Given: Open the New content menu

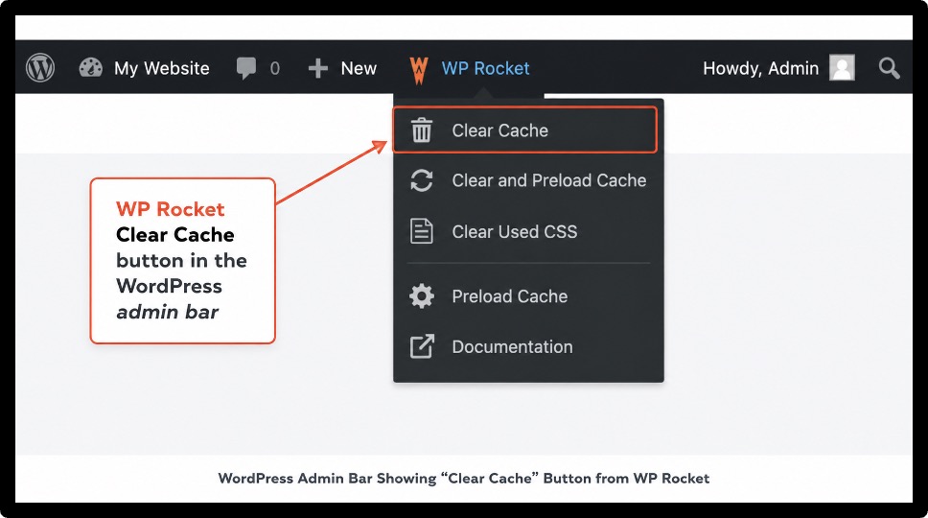Looking at the screenshot, I should point(358,68).
